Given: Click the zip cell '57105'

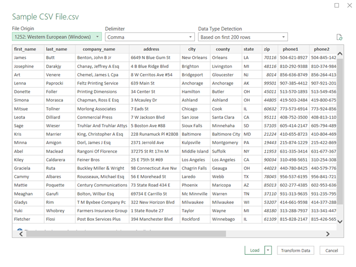Looking at the screenshot, I should [270, 126].
